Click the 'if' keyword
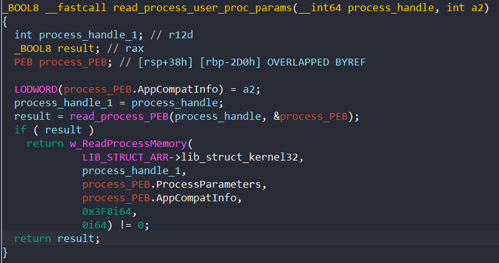This screenshot has width=499, height=263. [20, 130]
